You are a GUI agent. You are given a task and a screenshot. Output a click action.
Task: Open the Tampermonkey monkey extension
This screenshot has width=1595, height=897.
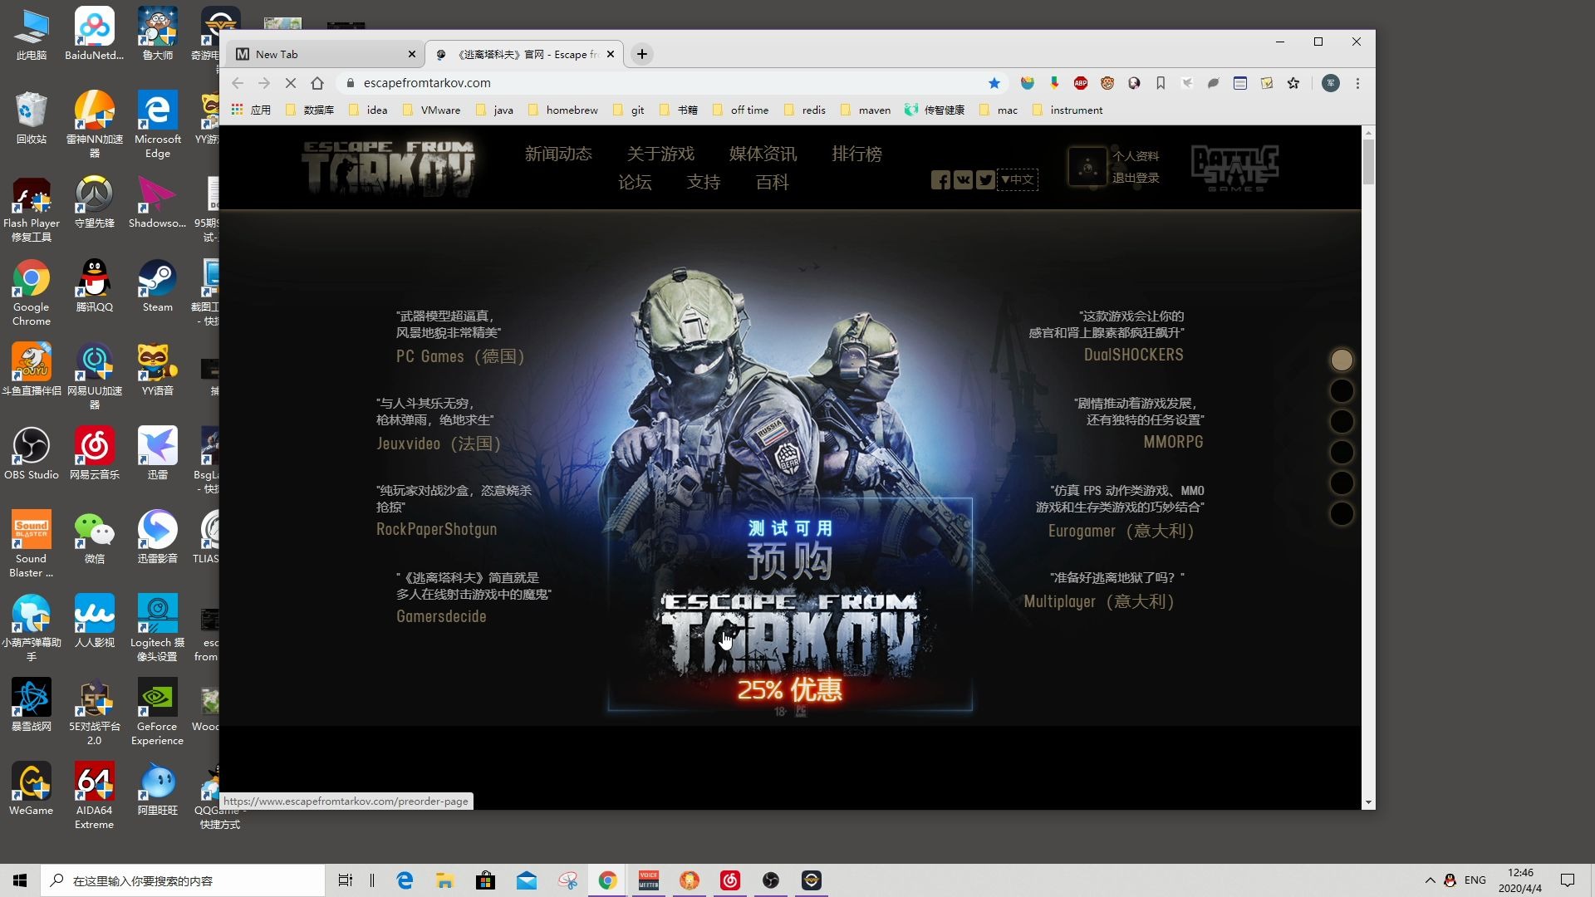(x=1107, y=83)
